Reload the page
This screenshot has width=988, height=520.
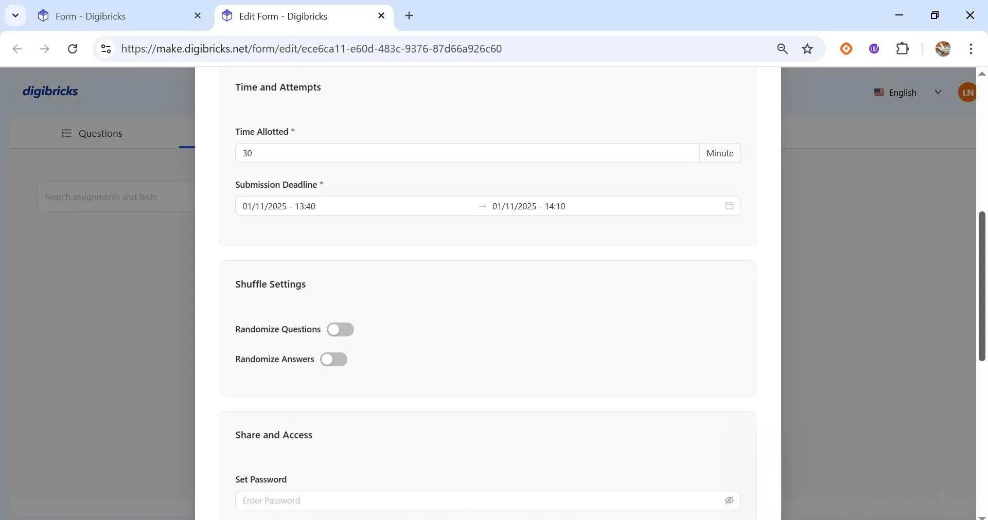73,49
